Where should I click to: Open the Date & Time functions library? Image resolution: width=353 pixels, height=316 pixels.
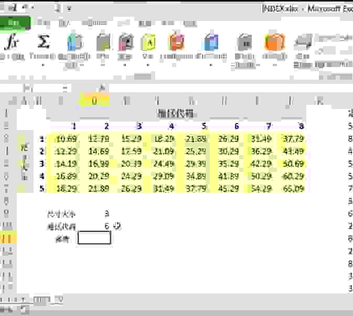pos(177,43)
